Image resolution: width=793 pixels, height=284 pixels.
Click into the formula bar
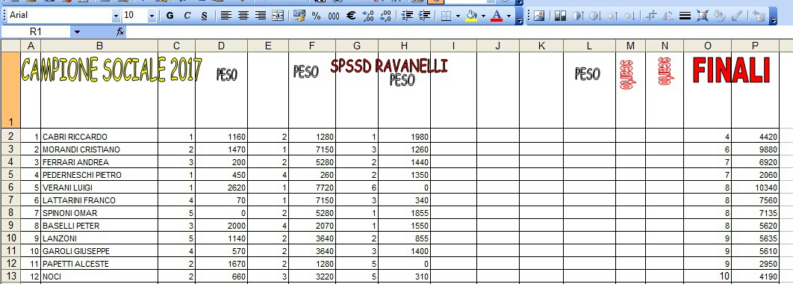459,32
